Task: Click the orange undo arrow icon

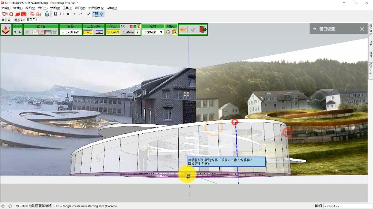Action: tap(183, 30)
